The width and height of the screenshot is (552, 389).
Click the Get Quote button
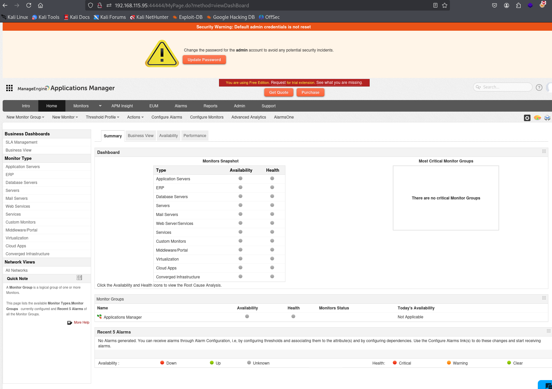click(x=279, y=92)
